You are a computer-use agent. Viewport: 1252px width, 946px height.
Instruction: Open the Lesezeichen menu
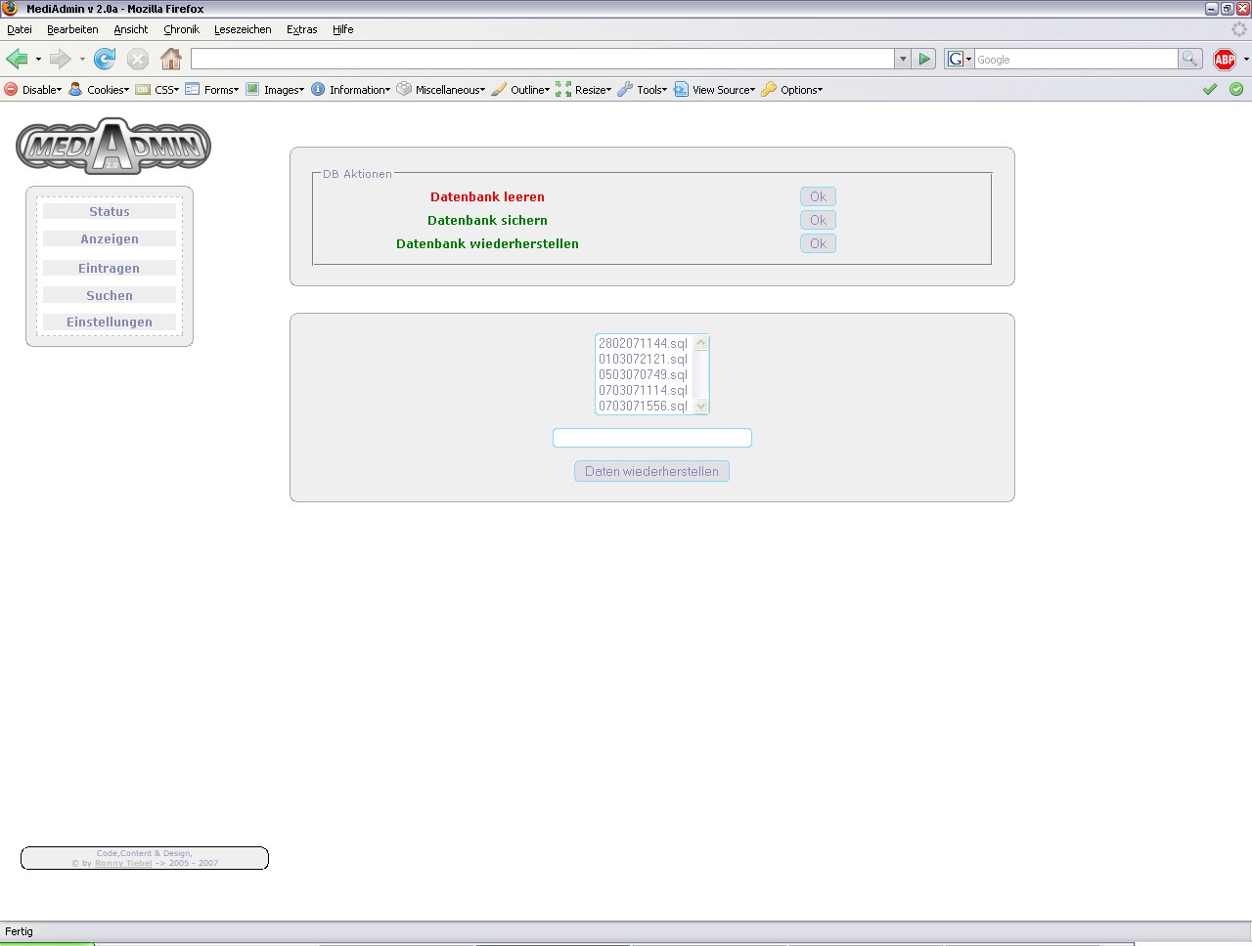pos(243,29)
